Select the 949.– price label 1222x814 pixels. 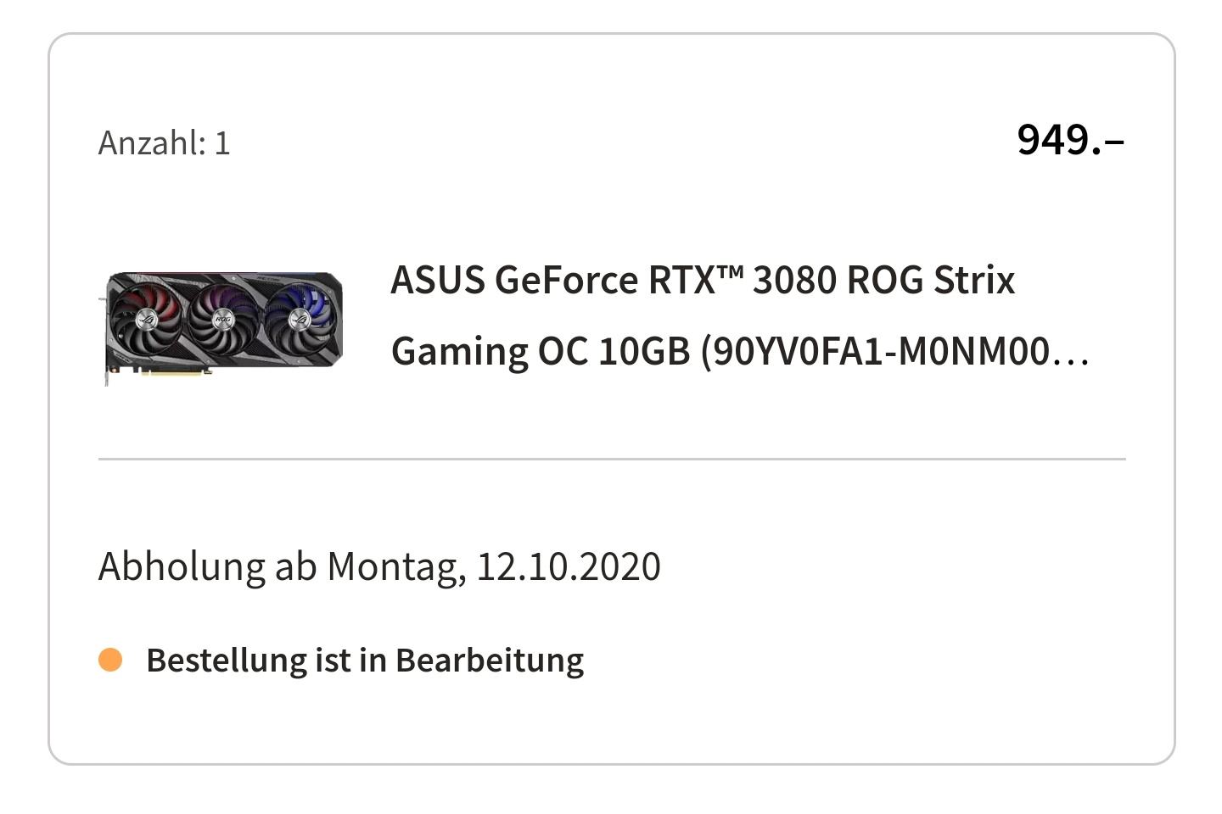[x=1071, y=140]
